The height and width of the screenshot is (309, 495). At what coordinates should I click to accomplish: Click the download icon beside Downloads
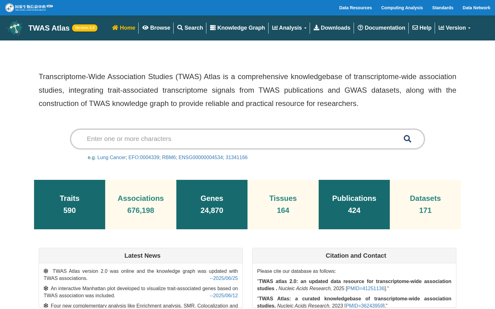pyautogui.click(x=316, y=28)
